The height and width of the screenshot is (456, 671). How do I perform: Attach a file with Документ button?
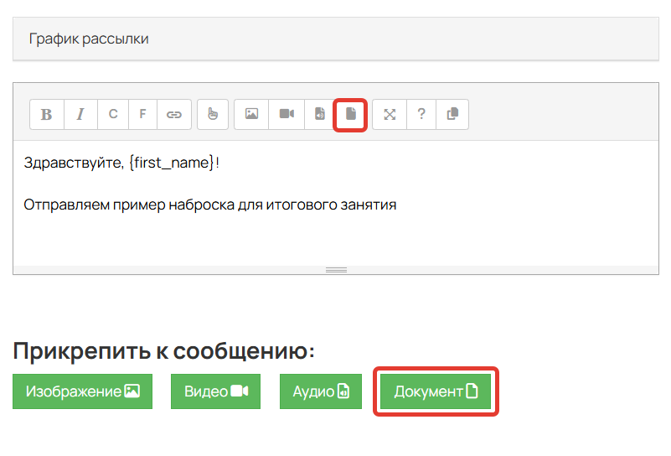(x=436, y=391)
